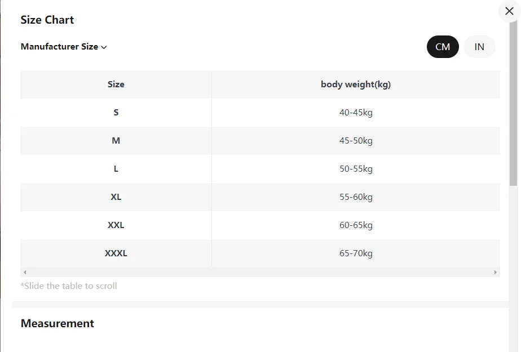521x352 pixels.
Task: Open the Manufacturer Size dropdown
Action: 64,47
